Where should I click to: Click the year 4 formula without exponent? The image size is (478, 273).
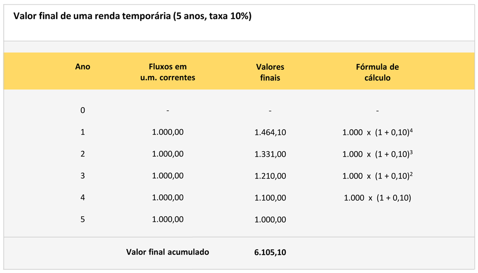(377, 198)
